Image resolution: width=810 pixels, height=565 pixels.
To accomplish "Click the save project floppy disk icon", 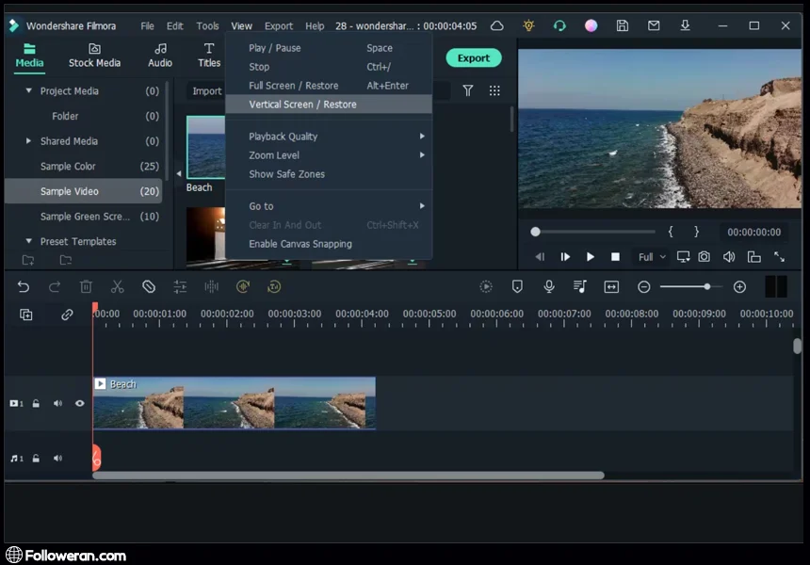I will pyautogui.click(x=623, y=26).
